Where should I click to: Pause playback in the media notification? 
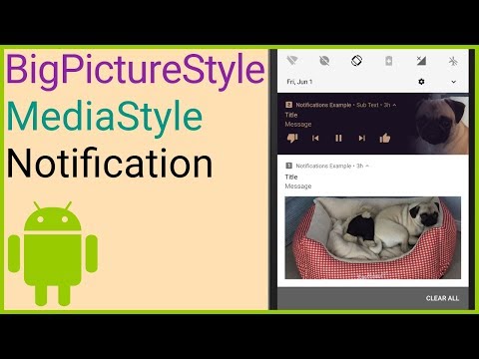tap(338, 138)
